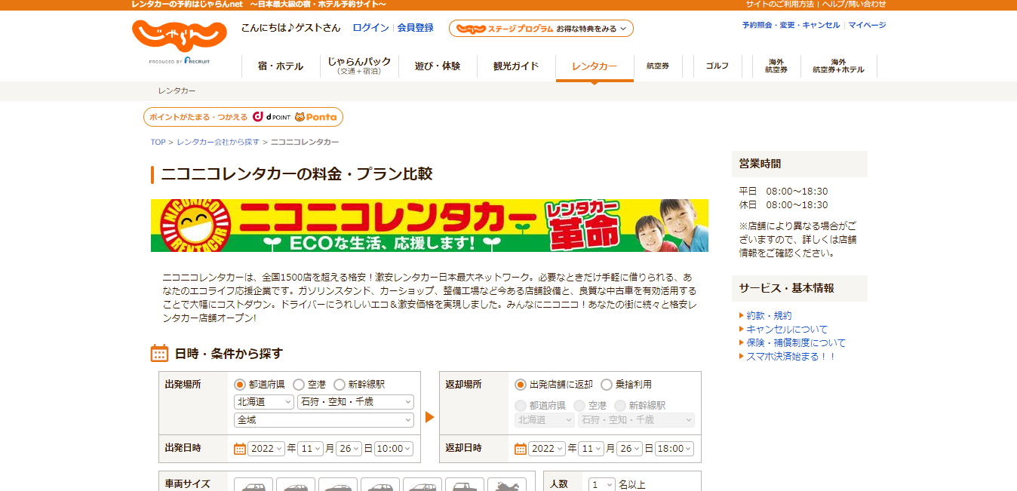Click the d POINT logo
The height and width of the screenshot is (491, 1017).
pos(272,117)
